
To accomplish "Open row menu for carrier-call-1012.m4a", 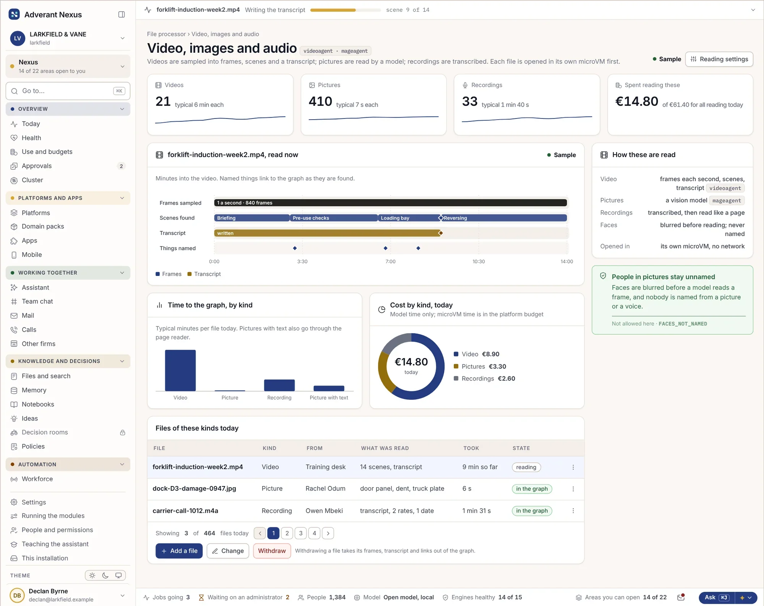I will (573, 510).
